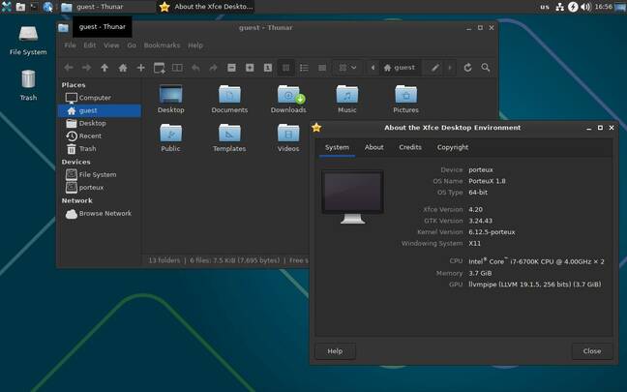
Task: Open the Help menu in Thunar
Action: (x=195, y=45)
